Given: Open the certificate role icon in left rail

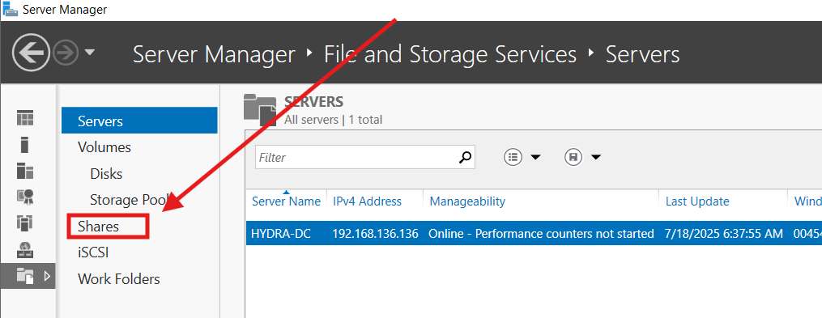Looking at the screenshot, I should pos(24,197).
